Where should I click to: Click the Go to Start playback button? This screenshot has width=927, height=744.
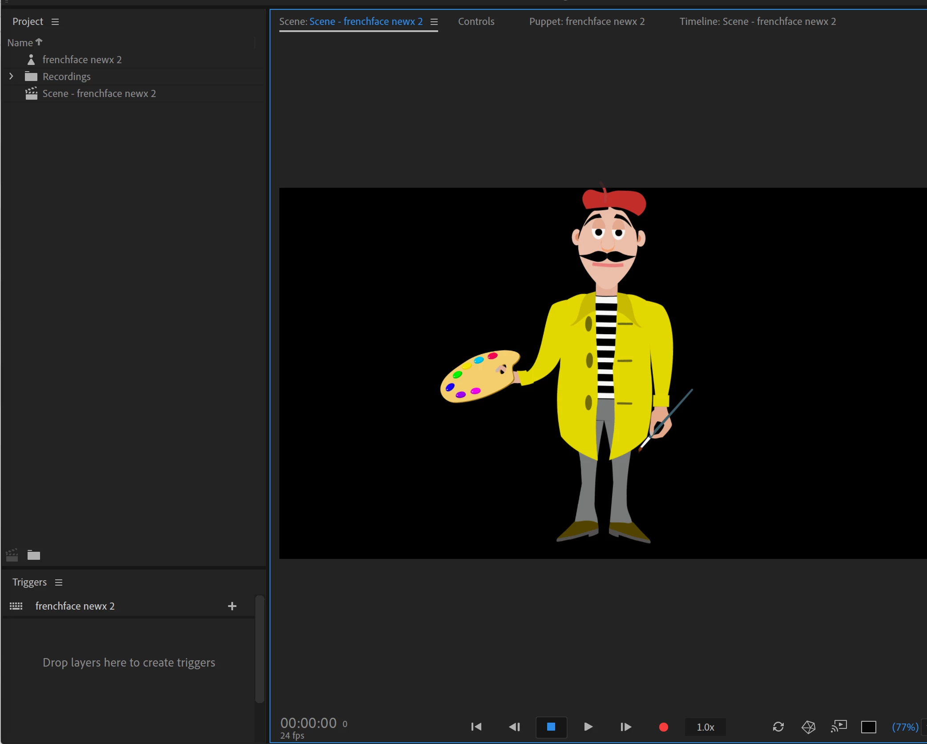point(476,727)
